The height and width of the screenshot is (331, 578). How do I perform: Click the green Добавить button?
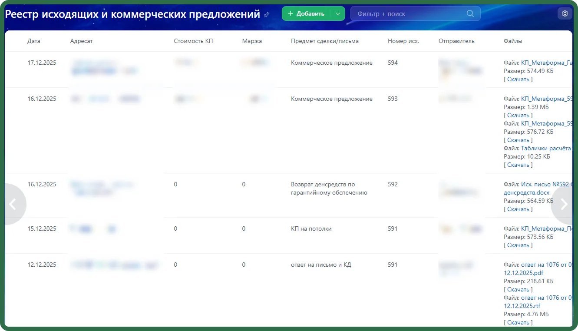point(306,13)
